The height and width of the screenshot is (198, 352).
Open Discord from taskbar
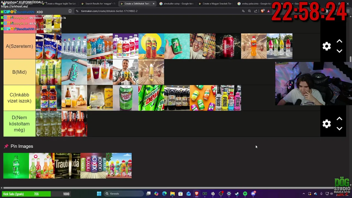point(253,194)
